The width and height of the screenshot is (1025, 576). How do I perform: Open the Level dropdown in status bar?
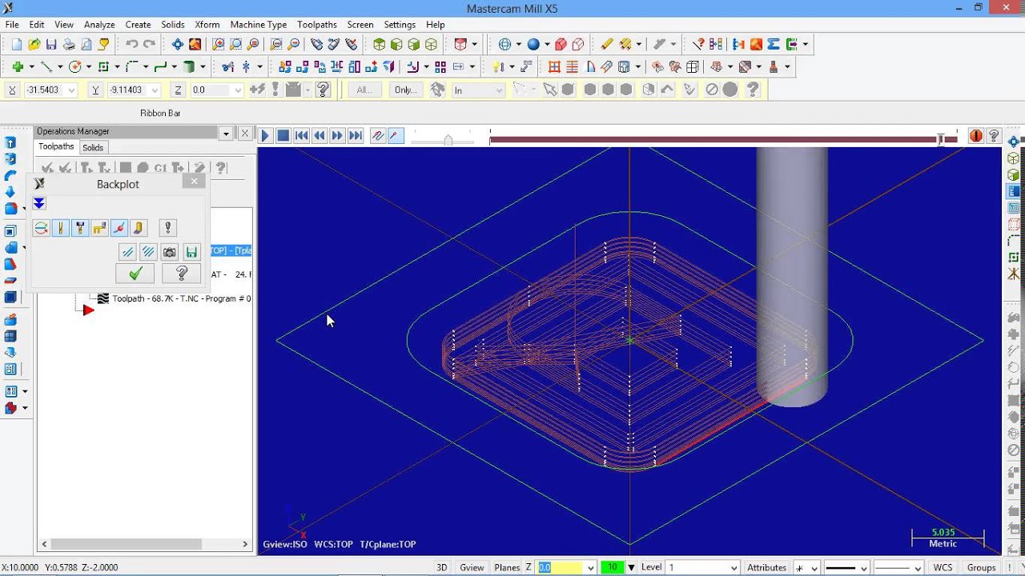click(736, 567)
